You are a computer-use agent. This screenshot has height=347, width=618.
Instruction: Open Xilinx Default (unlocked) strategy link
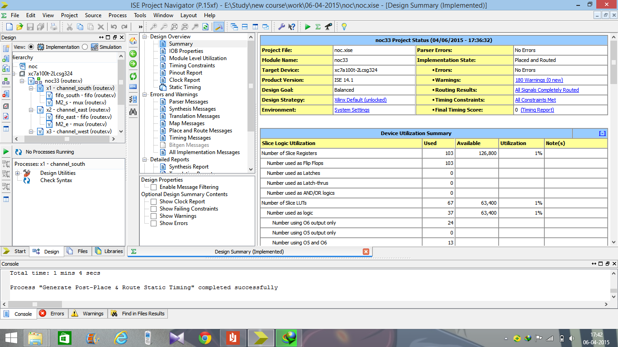(361, 100)
